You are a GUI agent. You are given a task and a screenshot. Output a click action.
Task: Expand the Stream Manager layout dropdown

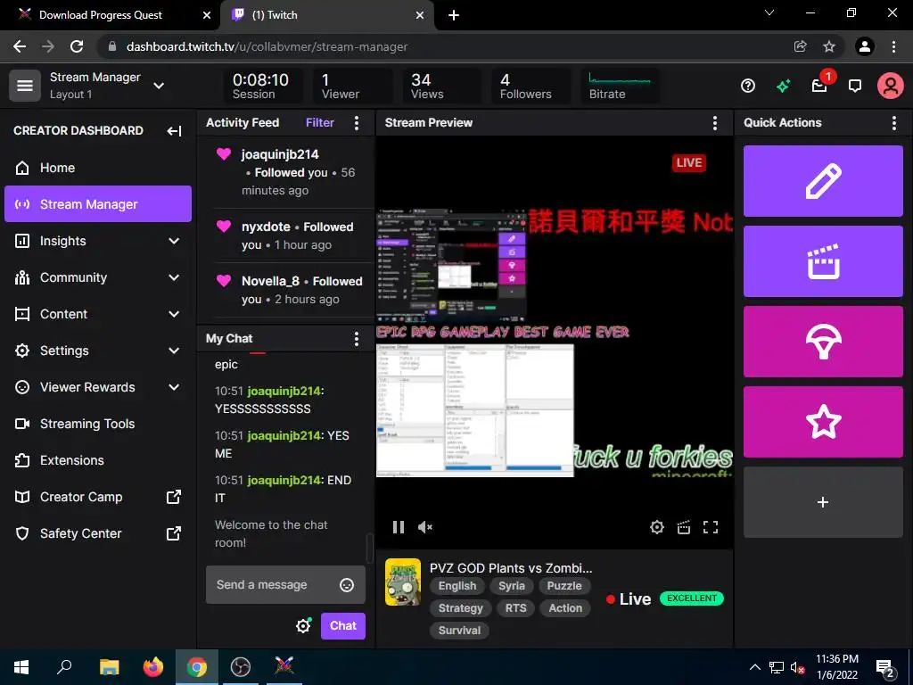click(159, 86)
